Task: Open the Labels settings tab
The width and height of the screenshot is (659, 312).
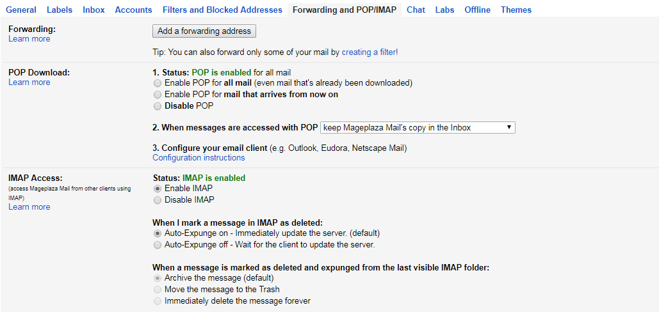Action: tap(60, 10)
